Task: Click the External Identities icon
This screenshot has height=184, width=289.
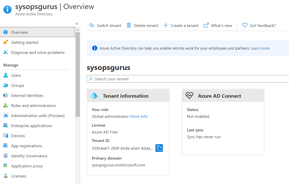Action: [x=6, y=95]
